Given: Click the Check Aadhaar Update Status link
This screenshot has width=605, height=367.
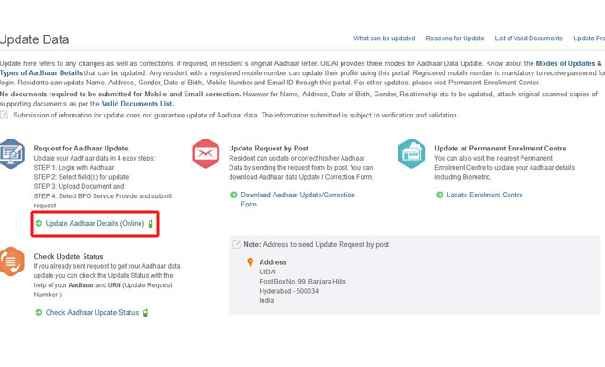Looking at the screenshot, I should 92,313.
